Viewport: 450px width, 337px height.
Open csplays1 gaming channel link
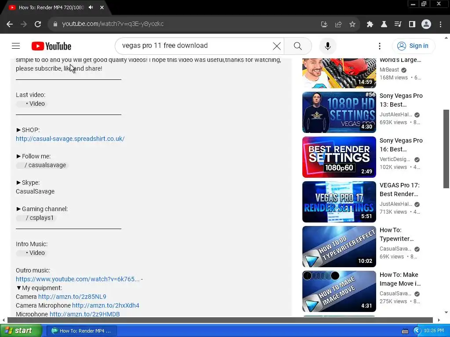pyautogui.click(x=36, y=218)
